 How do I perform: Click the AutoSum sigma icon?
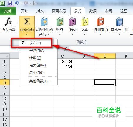27,21
